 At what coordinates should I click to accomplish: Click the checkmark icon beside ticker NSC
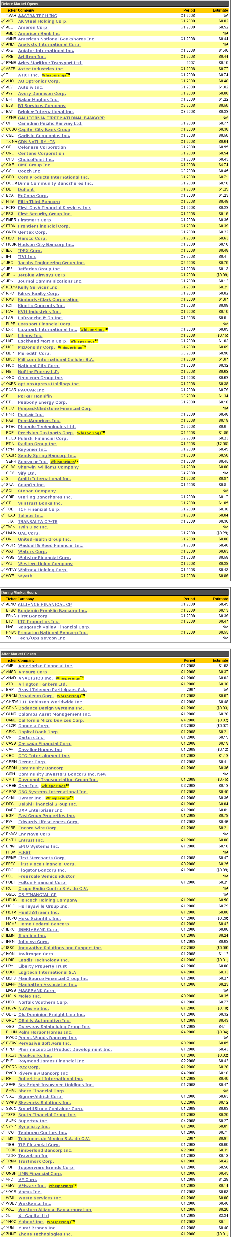tap(3, 1002)
